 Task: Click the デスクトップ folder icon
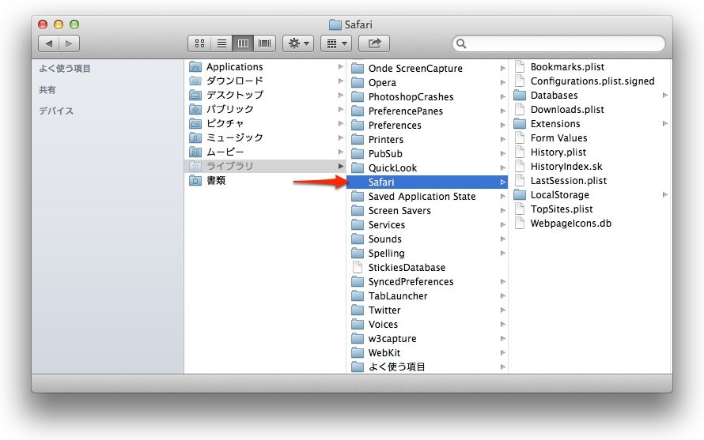(195, 95)
